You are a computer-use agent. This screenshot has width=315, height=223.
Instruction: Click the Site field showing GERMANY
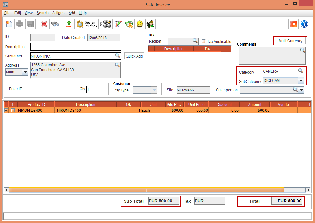193,90
